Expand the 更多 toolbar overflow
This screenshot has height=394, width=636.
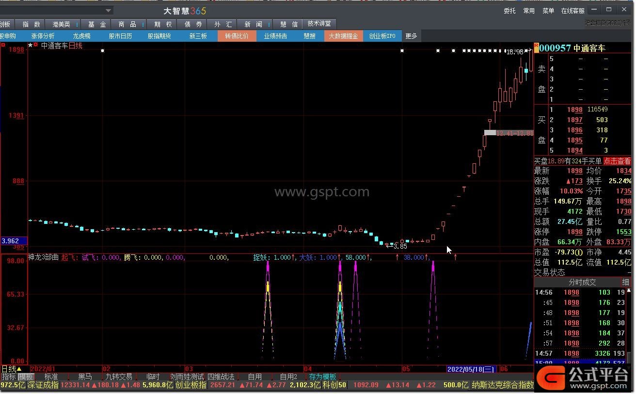coord(411,36)
